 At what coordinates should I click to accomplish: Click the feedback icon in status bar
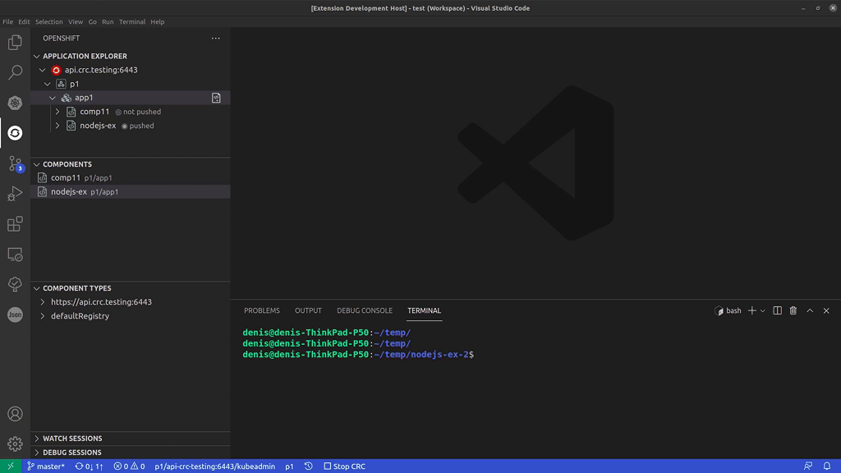[808, 466]
